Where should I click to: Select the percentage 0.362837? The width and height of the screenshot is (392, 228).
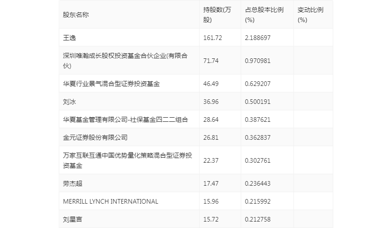tap(257, 137)
